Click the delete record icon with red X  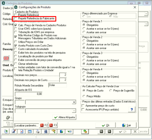[22, 131]
